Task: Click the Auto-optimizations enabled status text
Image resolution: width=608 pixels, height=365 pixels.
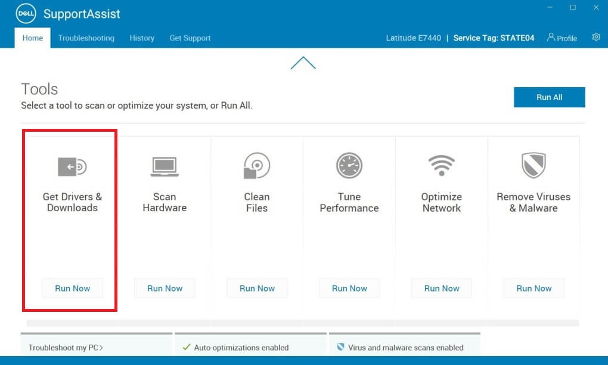Action: (x=241, y=348)
